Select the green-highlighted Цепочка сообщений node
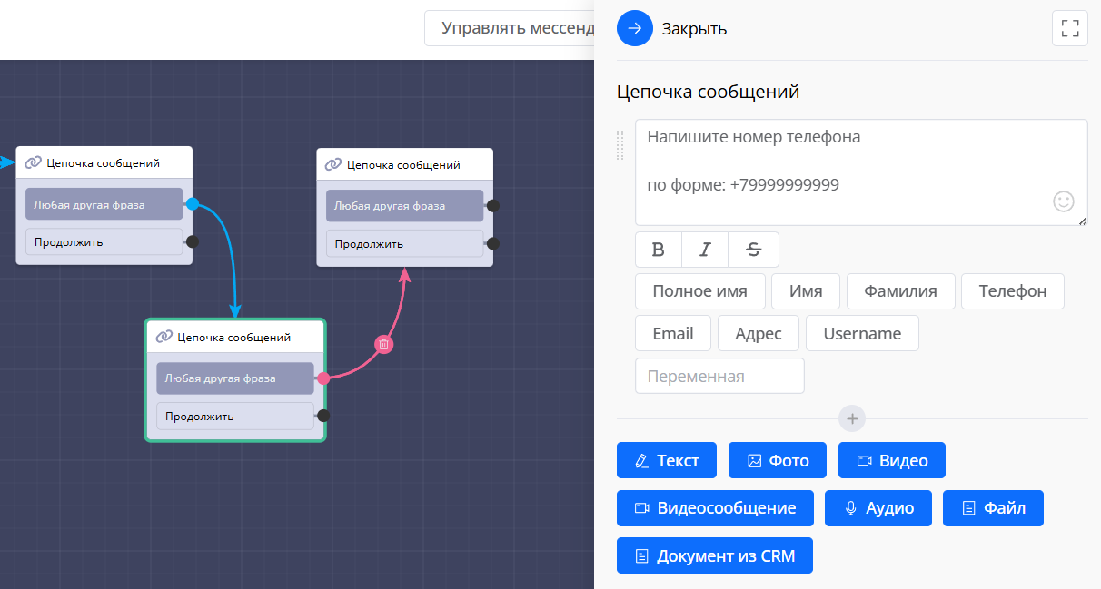Viewport: 1101px width, 589px height. pyautogui.click(x=234, y=337)
